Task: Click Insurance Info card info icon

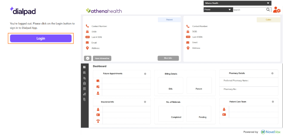Action: click(145, 102)
